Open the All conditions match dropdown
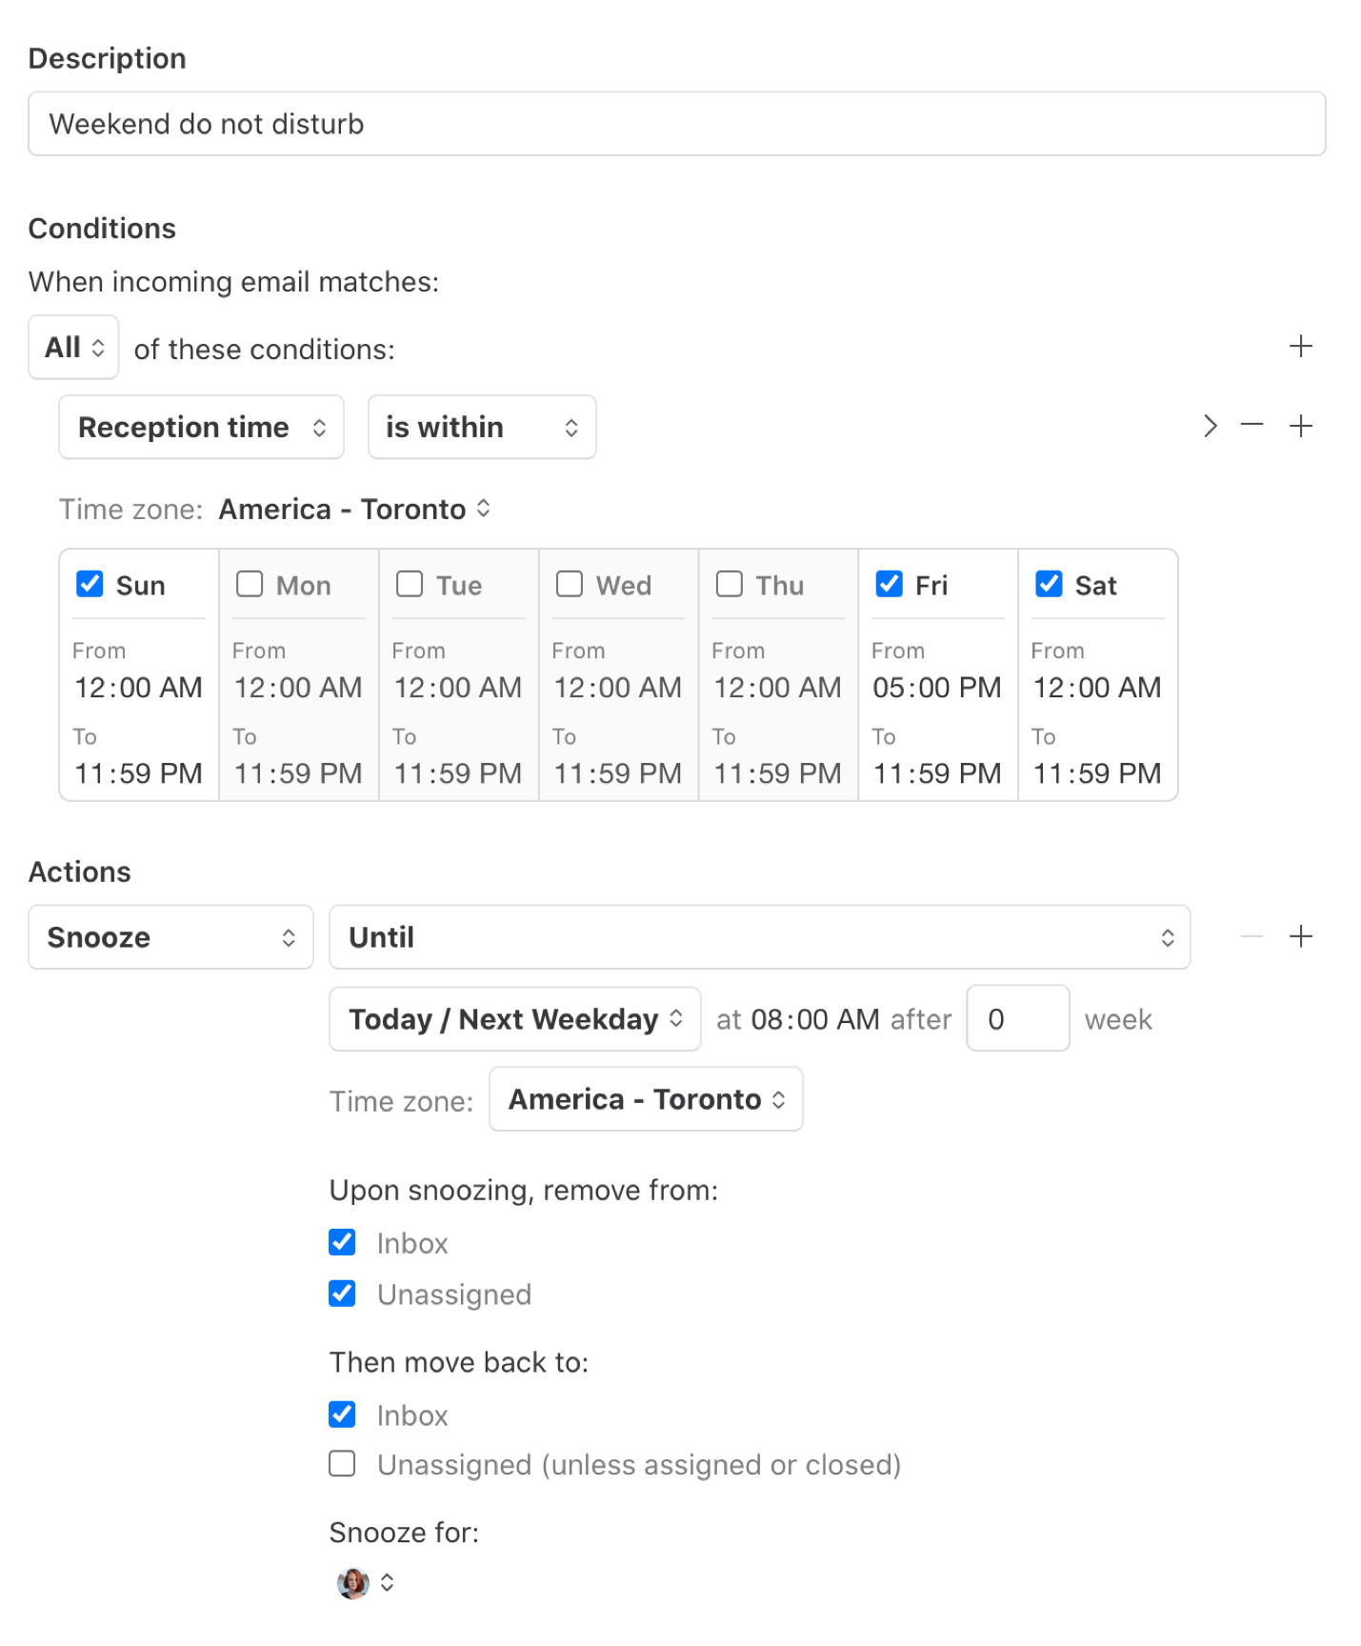Image resolution: width=1361 pixels, height=1646 pixels. pos(73,348)
